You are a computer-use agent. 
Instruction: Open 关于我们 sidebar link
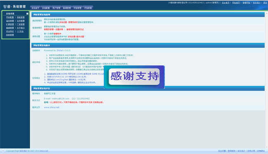point(21,28)
